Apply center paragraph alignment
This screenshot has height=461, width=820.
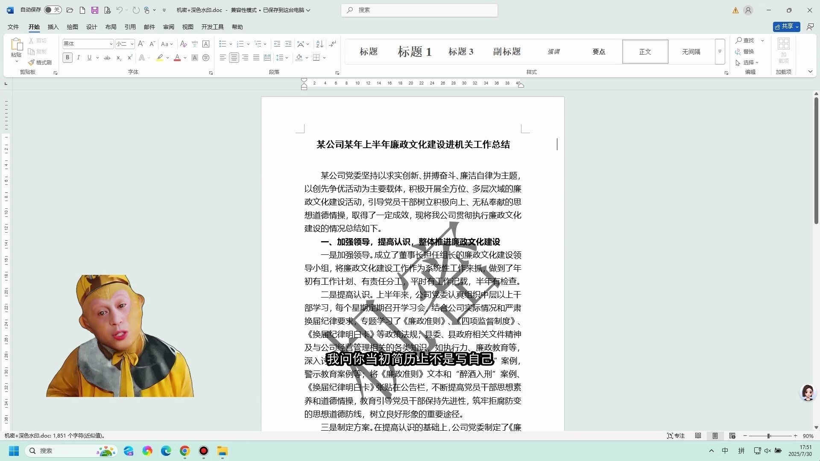coord(234,57)
